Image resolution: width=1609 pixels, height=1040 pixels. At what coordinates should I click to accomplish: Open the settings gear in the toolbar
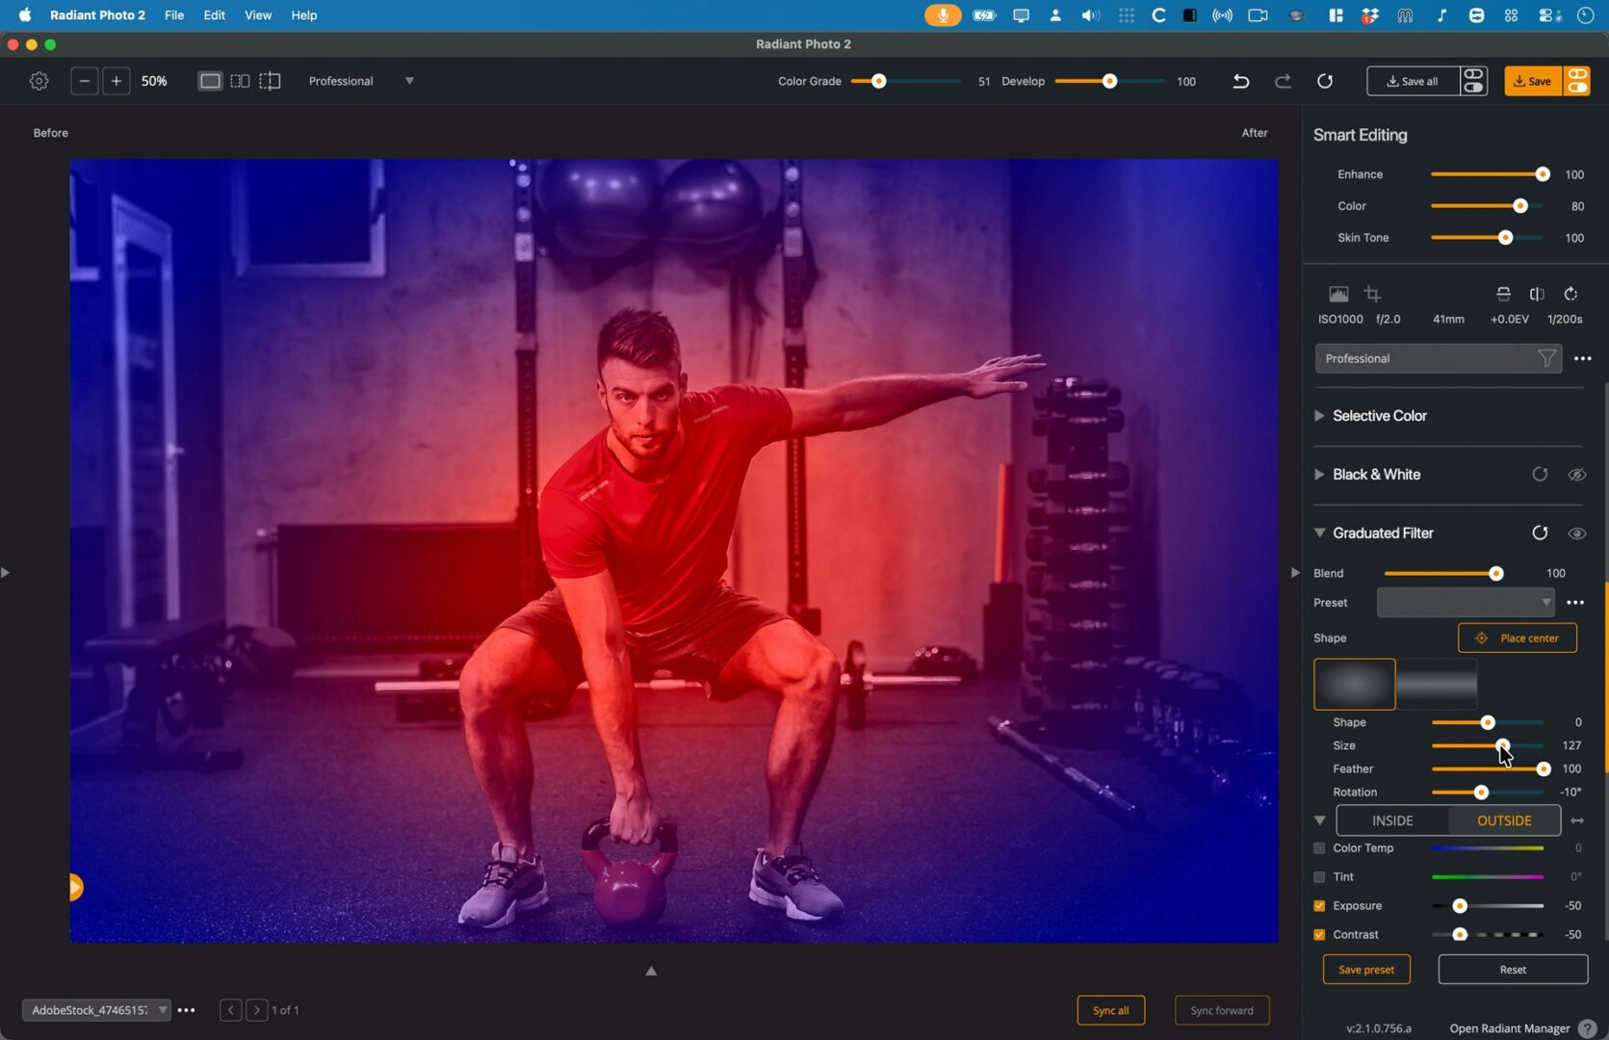coord(39,81)
